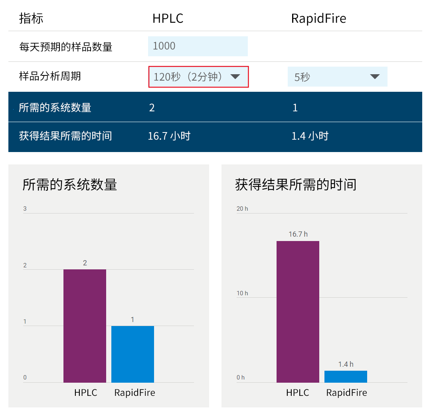Click the 所需的系统数量 table row label
431x419 pixels.
click(x=55, y=107)
